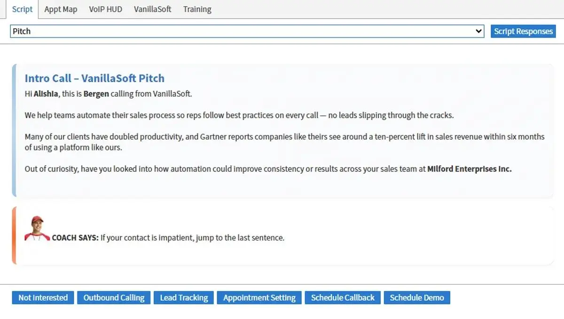Click the Script Responses button
The height and width of the screenshot is (319, 564).
click(x=523, y=31)
